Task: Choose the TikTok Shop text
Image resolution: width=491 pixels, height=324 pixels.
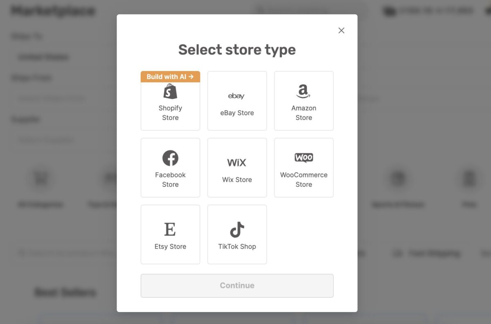Action: point(237,246)
